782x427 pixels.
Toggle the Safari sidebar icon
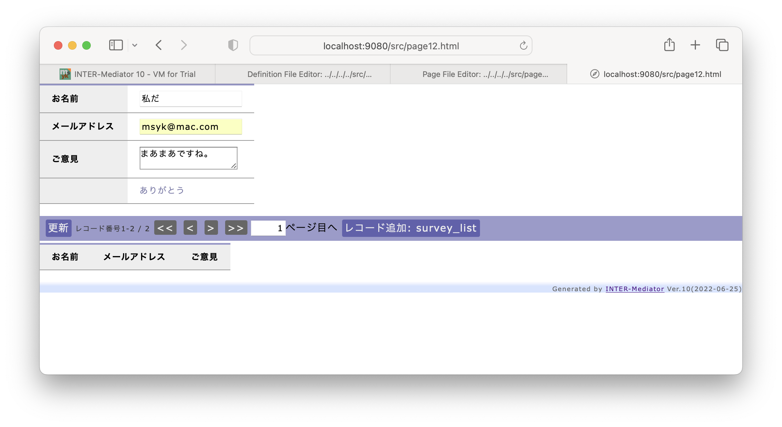tap(116, 45)
